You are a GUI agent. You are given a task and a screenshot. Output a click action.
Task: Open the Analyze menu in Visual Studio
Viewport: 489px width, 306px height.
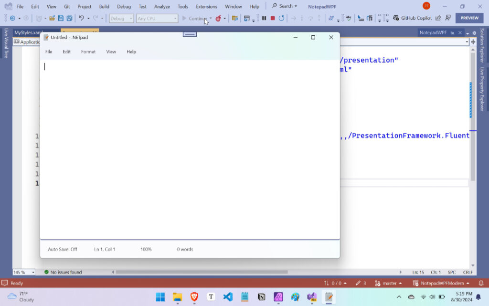pos(162,7)
